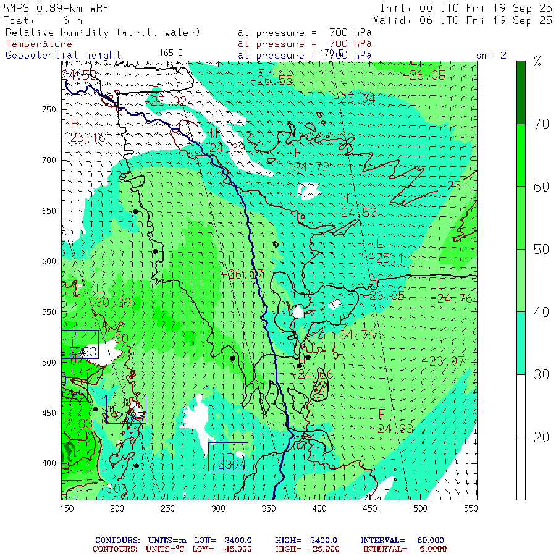Click the green 50–60 colorbar segment
This screenshot has height=556, width=556.
coord(521,217)
